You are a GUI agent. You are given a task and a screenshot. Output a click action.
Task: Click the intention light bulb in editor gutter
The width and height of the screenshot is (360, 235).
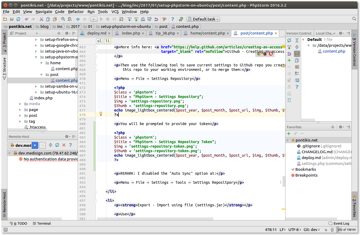tap(101, 114)
